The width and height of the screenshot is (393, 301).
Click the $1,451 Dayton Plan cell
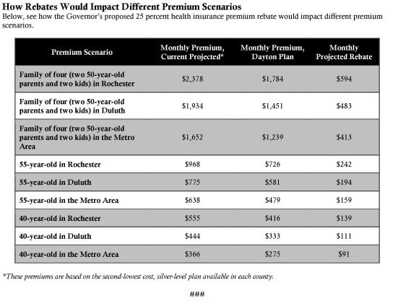[272, 106]
